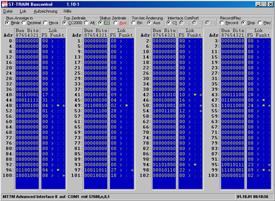Click bus bits 11011000 at address 51
This screenshot has width=275, height=201.
click(x=233, y=105)
